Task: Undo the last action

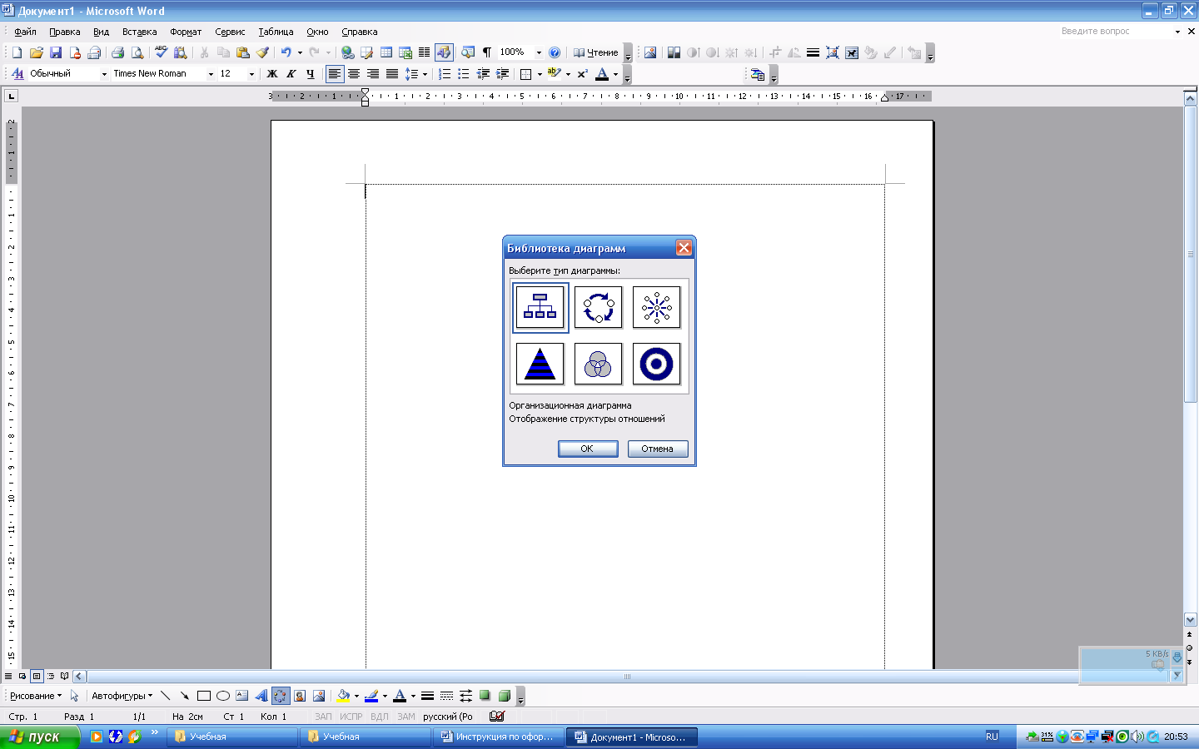Action: point(286,52)
